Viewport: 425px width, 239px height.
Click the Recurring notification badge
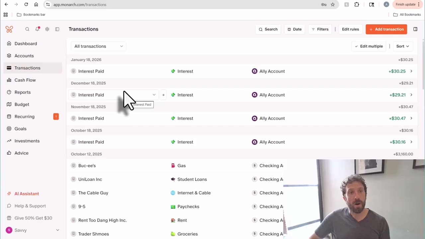[56, 117]
